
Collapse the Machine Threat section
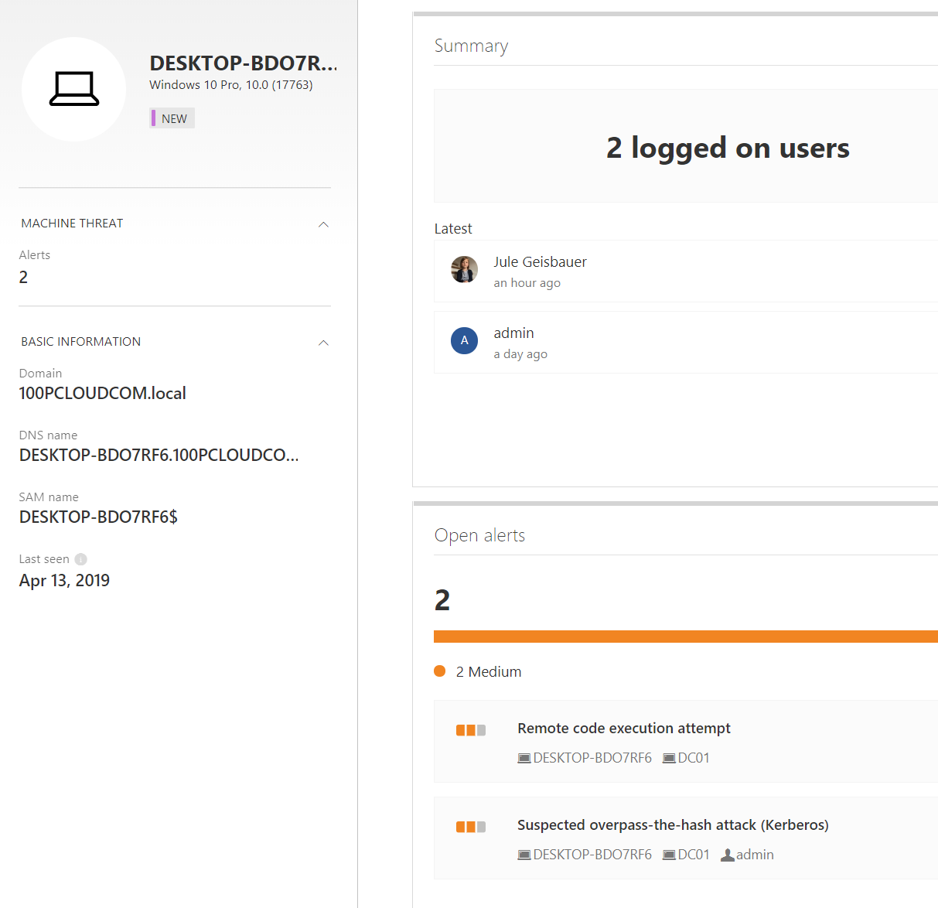(323, 224)
